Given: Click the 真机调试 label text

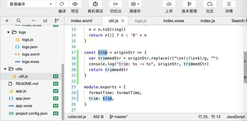Looking at the screenshot, I should [95, 11].
